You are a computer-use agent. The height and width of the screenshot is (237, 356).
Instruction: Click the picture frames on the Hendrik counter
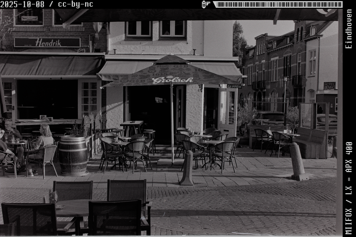click(x=46, y=119)
